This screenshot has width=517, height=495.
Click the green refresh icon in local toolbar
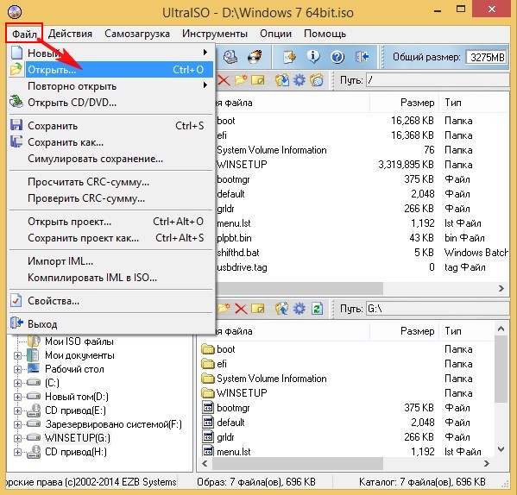tap(317, 309)
